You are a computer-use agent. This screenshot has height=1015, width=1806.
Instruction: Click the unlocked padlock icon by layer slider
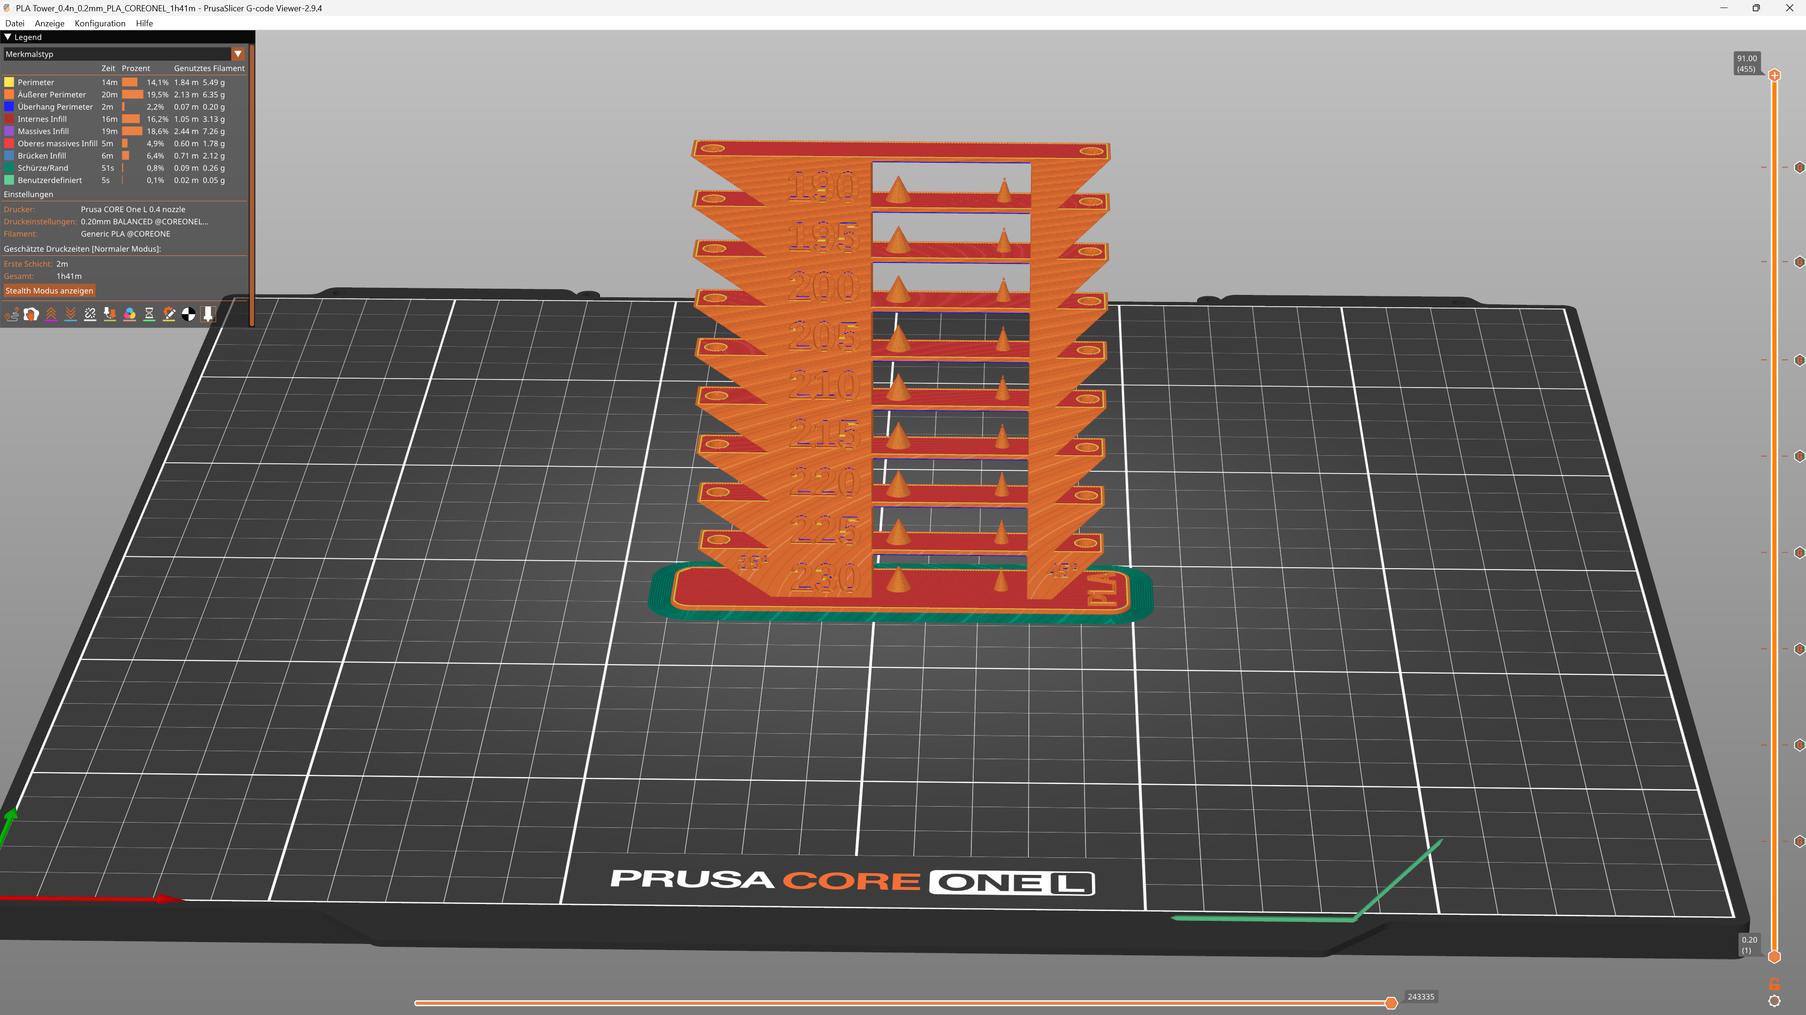[1774, 983]
